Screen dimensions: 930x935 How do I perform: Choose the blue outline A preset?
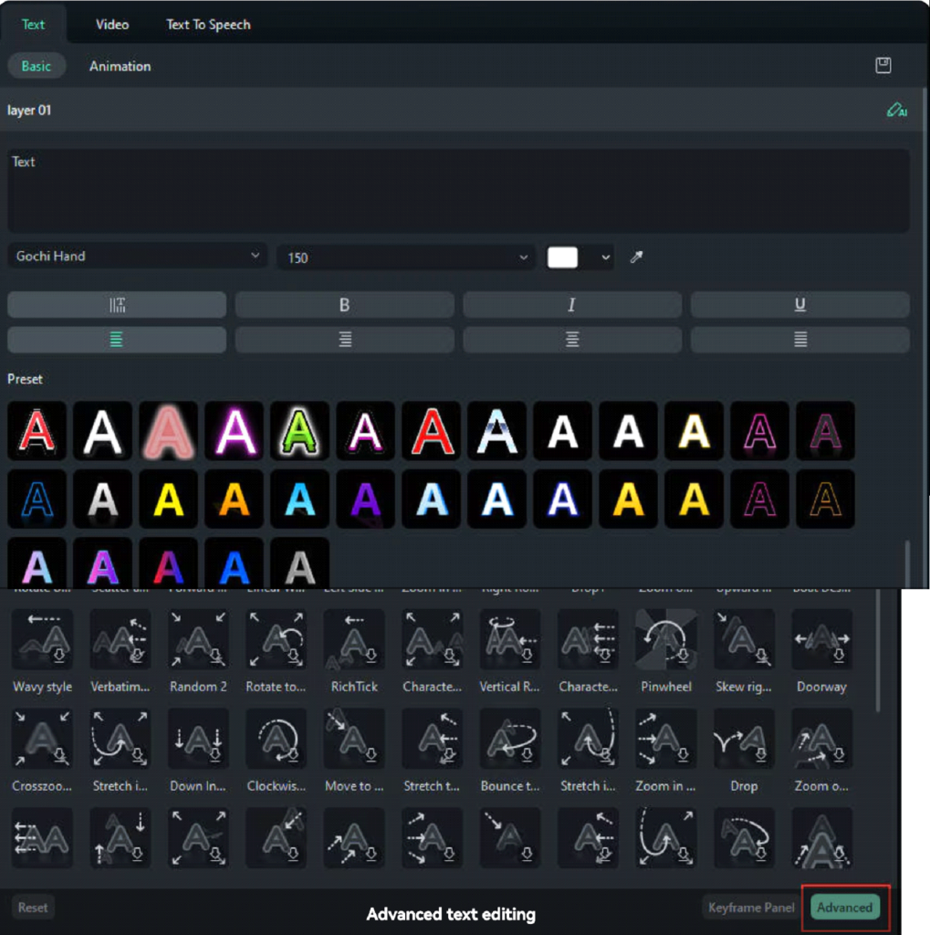click(37, 499)
